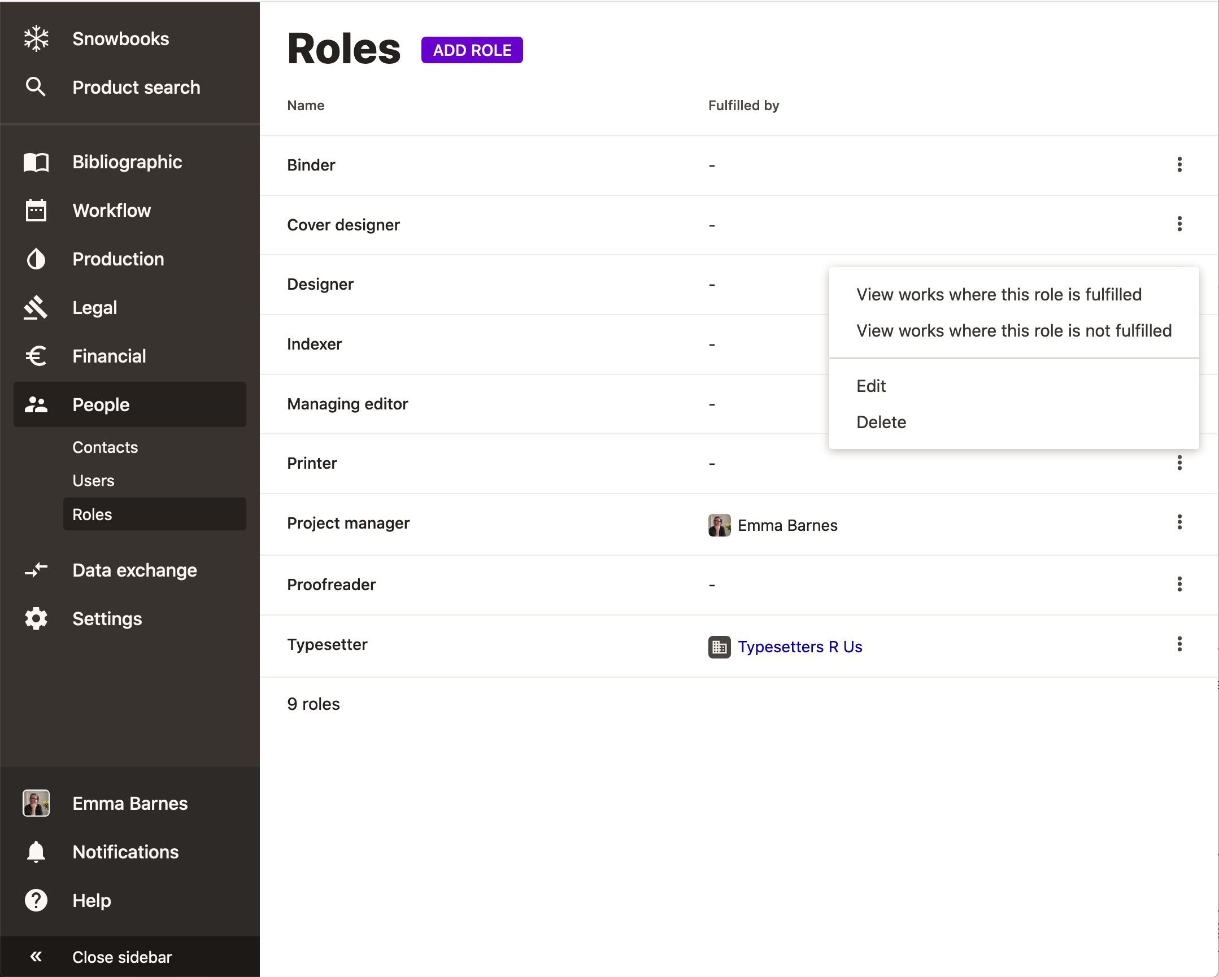1219x977 pixels.
Task: Collapse sidebar with Close sidebar chevrons
Action: (36, 957)
